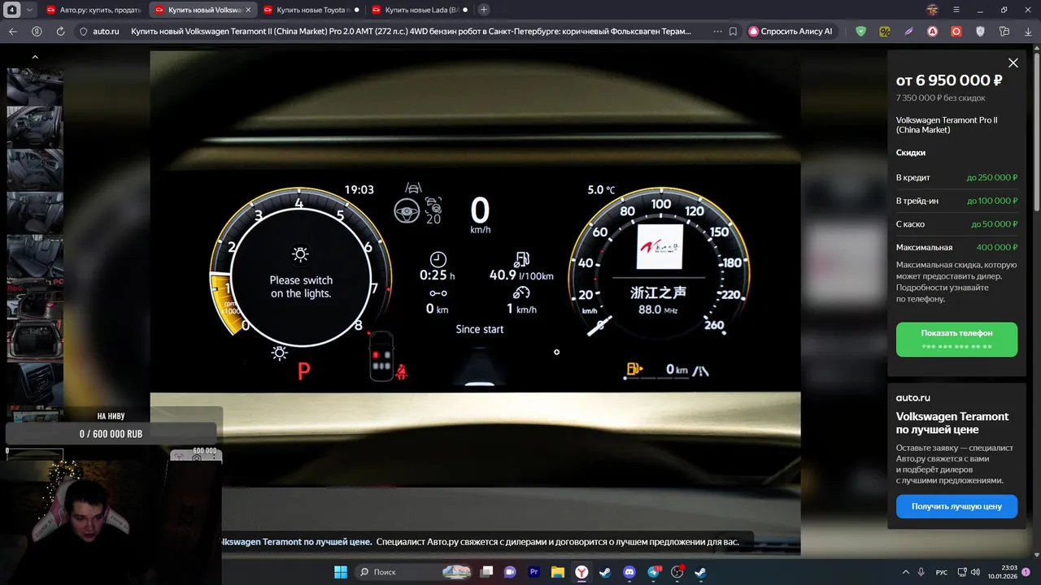Switch to the Купить новые Toyota tab
The width and height of the screenshot is (1041, 585).
coord(310,10)
